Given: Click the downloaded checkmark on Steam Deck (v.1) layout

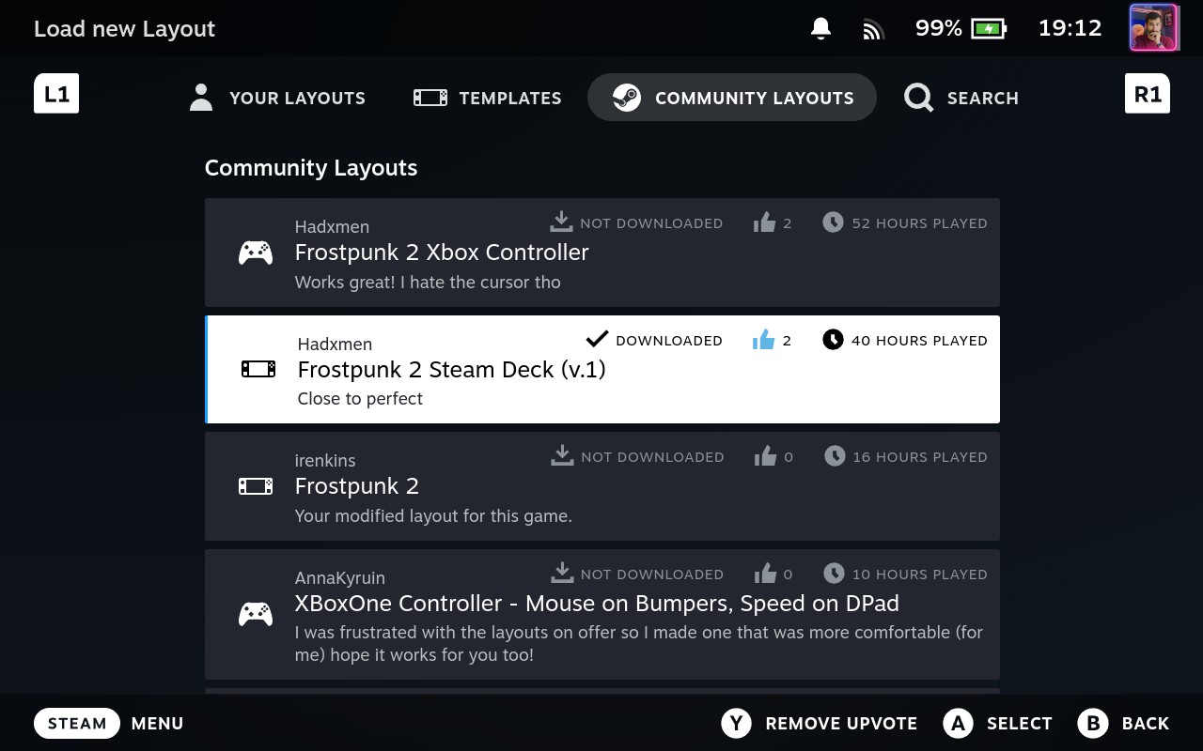Looking at the screenshot, I should tap(597, 339).
